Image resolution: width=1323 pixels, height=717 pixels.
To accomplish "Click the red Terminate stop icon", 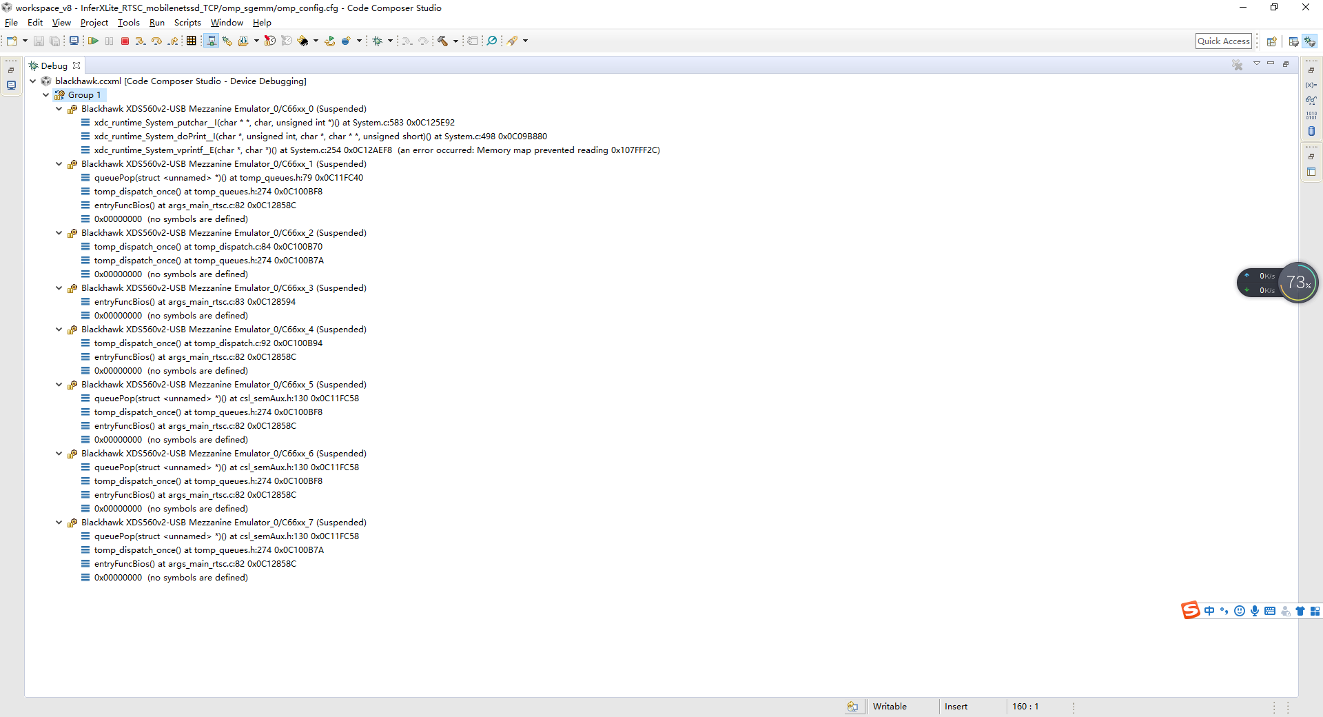I will (x=125, y=41).
